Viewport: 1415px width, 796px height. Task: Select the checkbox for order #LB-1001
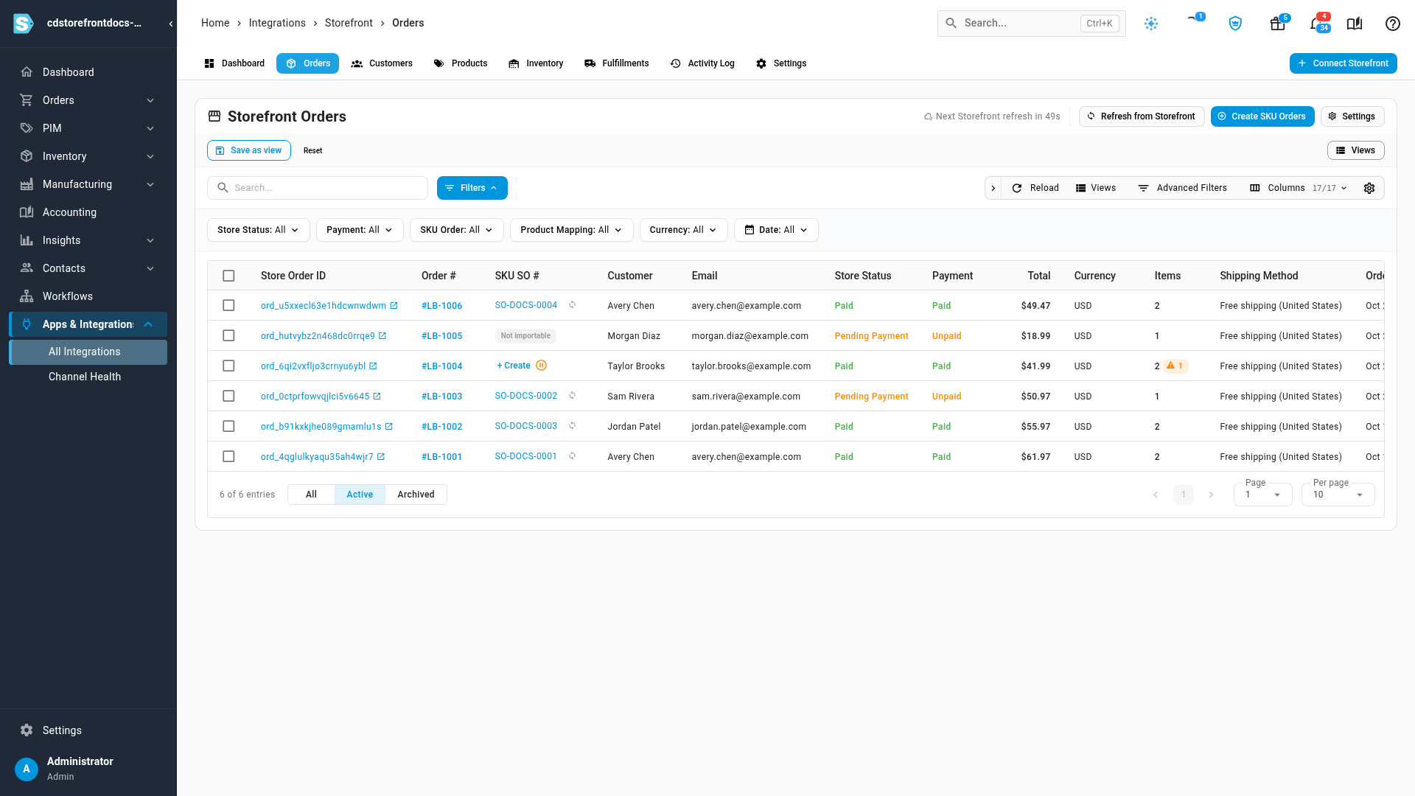pos(228,456)
